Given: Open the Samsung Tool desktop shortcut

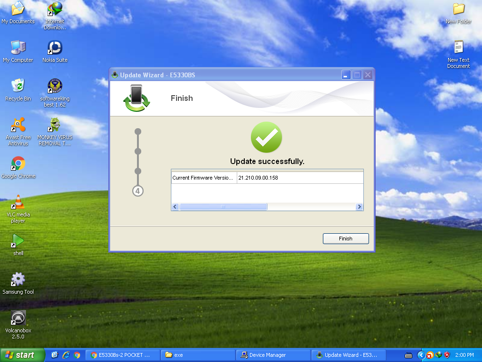Looking at the screenshot, I should click(18, 280).
